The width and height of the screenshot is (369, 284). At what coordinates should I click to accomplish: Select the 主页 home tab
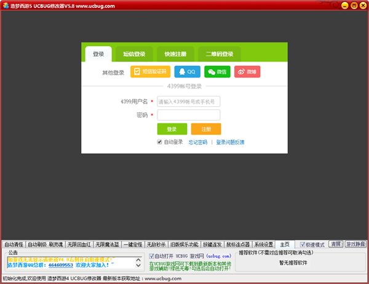coord(285,245)
